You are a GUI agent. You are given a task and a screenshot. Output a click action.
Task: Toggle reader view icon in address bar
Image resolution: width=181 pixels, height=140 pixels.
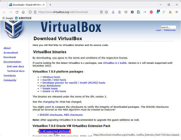(101, 12)
